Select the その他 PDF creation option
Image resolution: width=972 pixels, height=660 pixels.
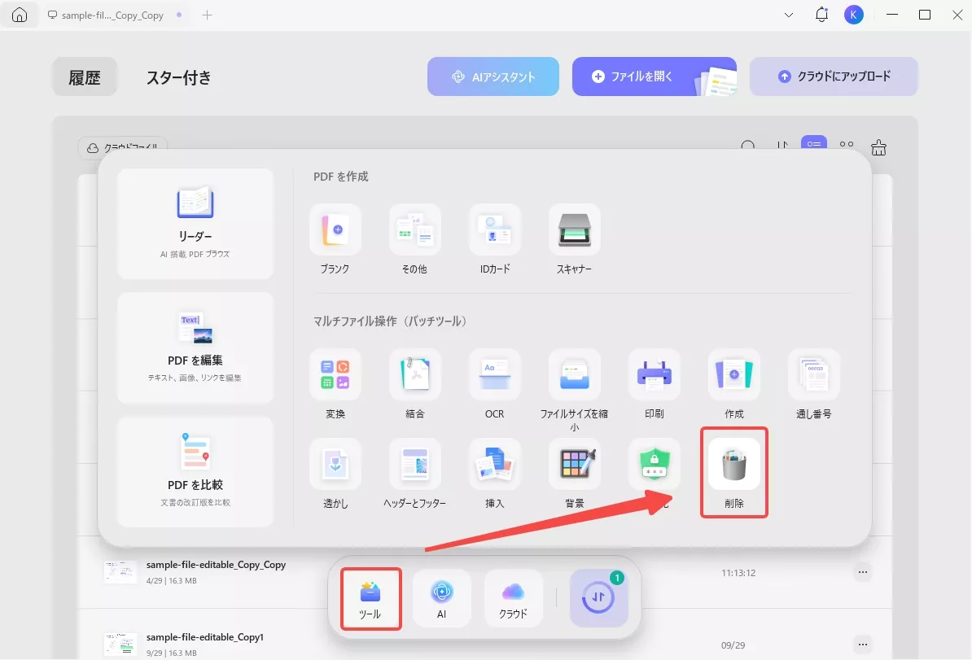[x=414, y=230]
